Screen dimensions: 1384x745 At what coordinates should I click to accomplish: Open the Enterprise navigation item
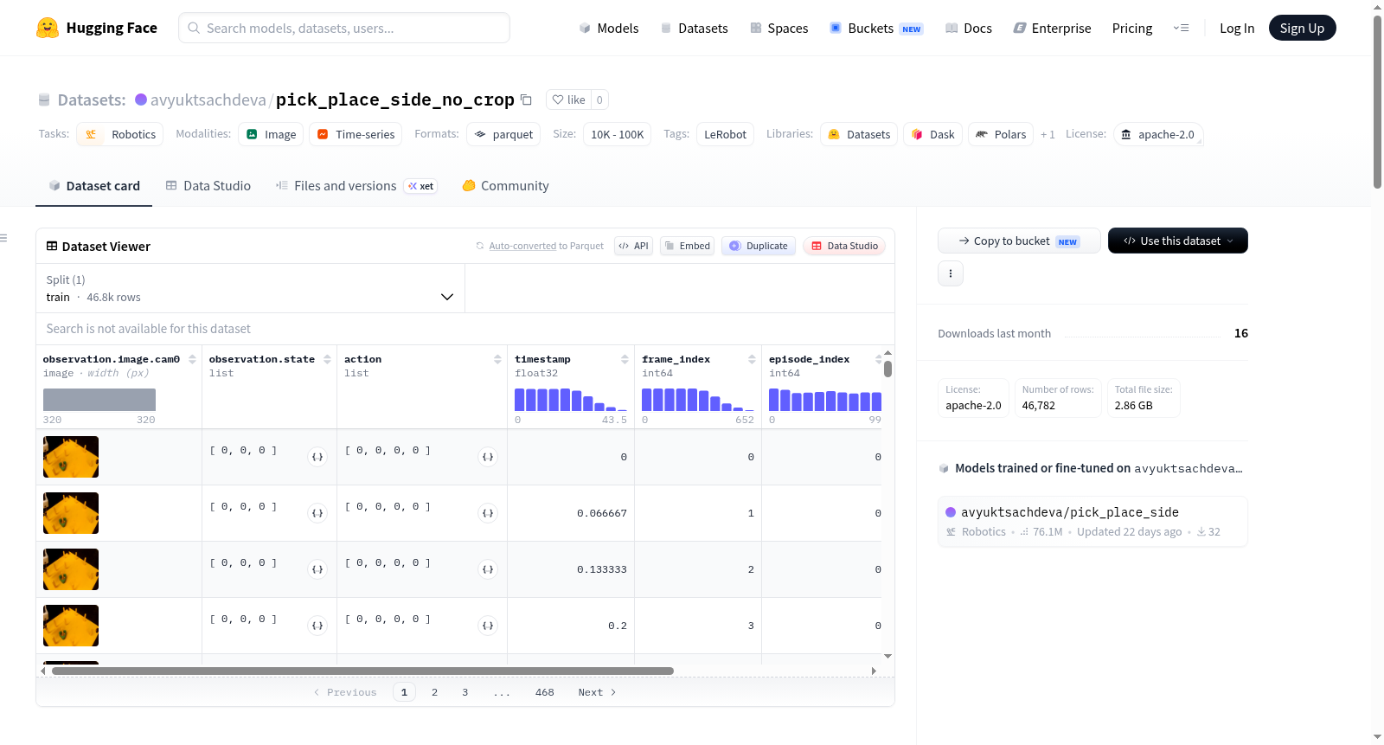tap(1052, 28)
